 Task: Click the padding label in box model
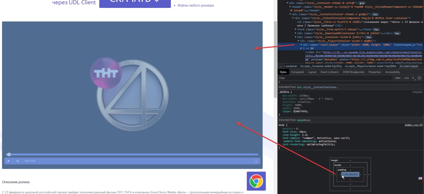(342, 170)
